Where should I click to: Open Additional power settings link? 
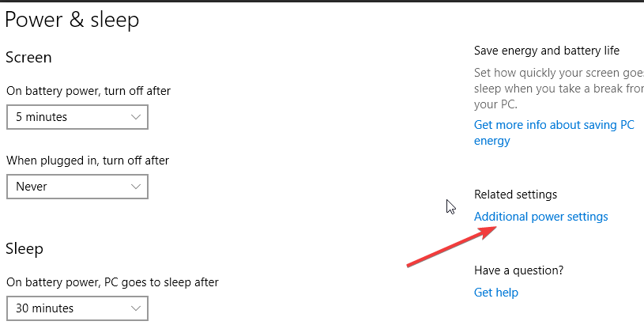540,217
